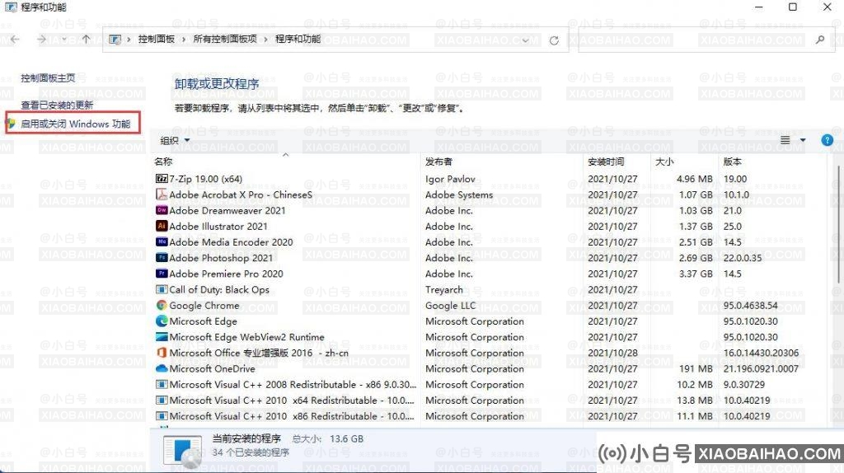Expand the address bar history dropdown

pyautogui.click(x=525, y=40)
